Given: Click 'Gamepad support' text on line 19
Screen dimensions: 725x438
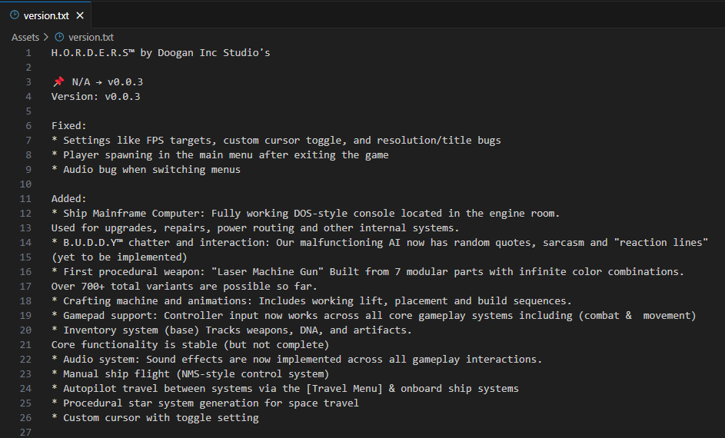Looking at the screenshot, I should click(x=110, y=316).
